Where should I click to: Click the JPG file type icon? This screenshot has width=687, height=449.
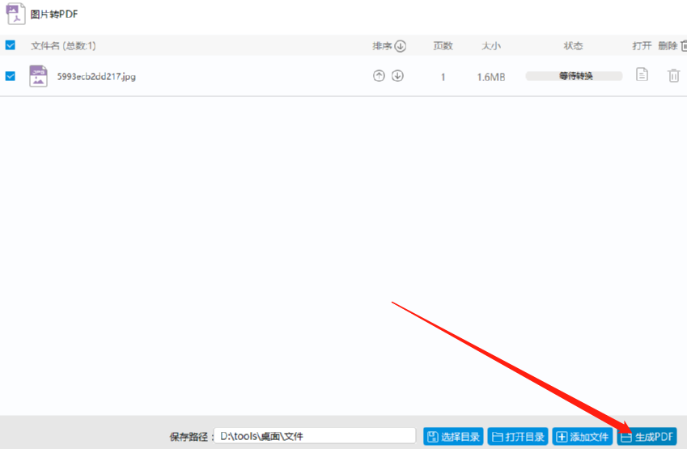(39, 76)
